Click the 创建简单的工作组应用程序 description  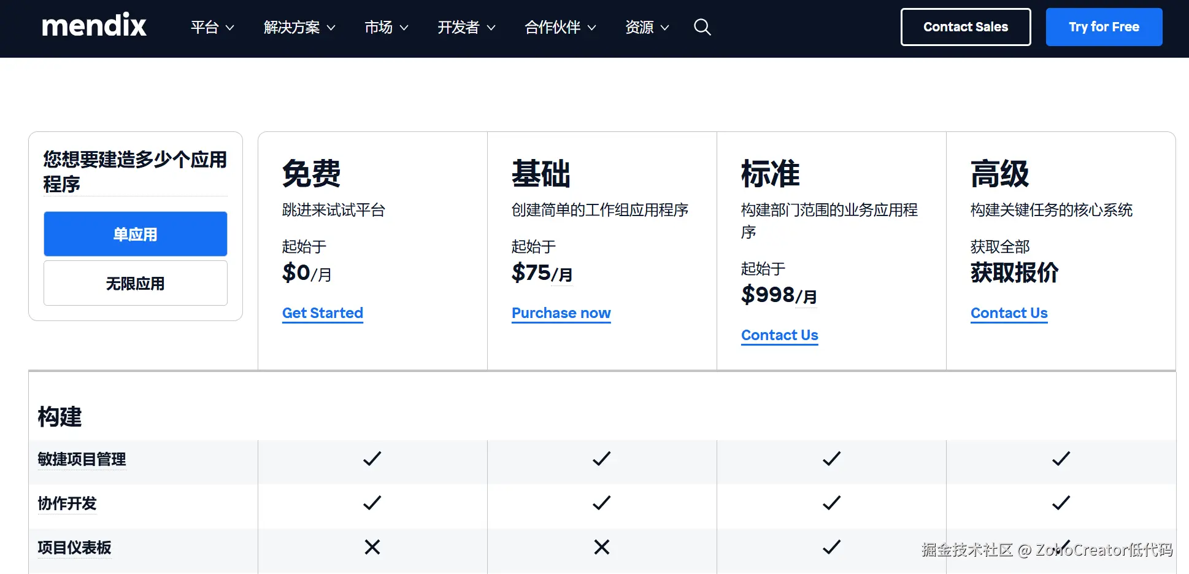[x=600, y=210]
